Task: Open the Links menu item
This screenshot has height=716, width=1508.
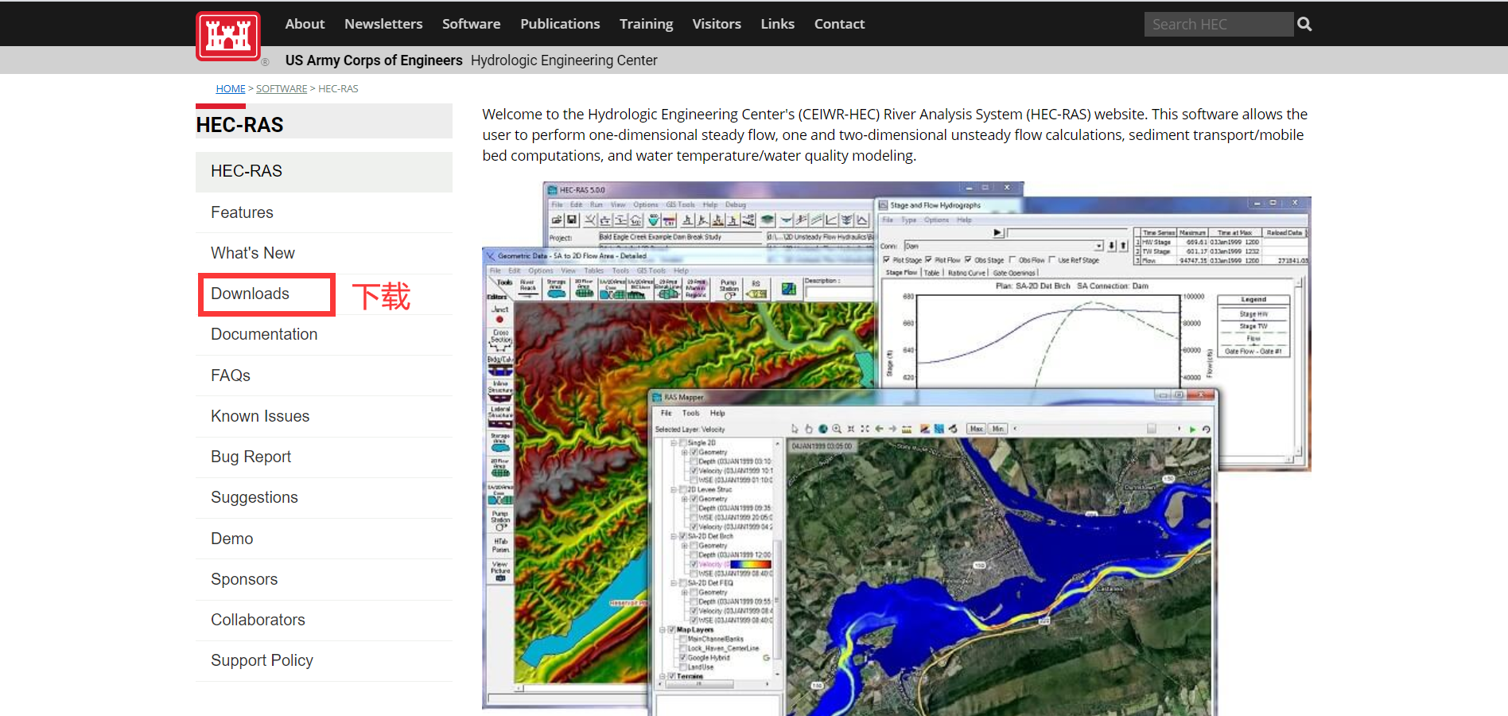Action: (777, 24)
